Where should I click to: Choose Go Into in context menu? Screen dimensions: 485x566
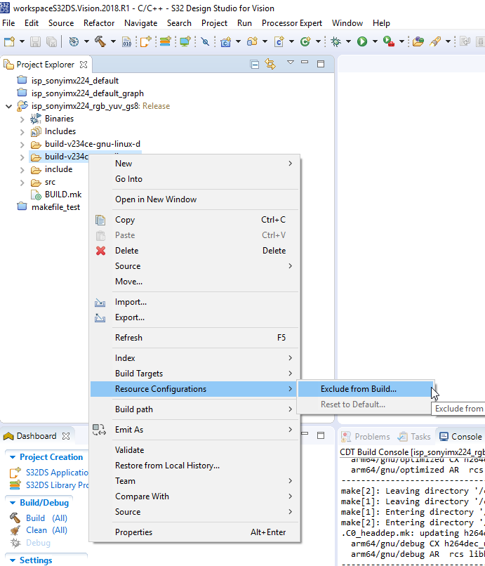(195, 179)
